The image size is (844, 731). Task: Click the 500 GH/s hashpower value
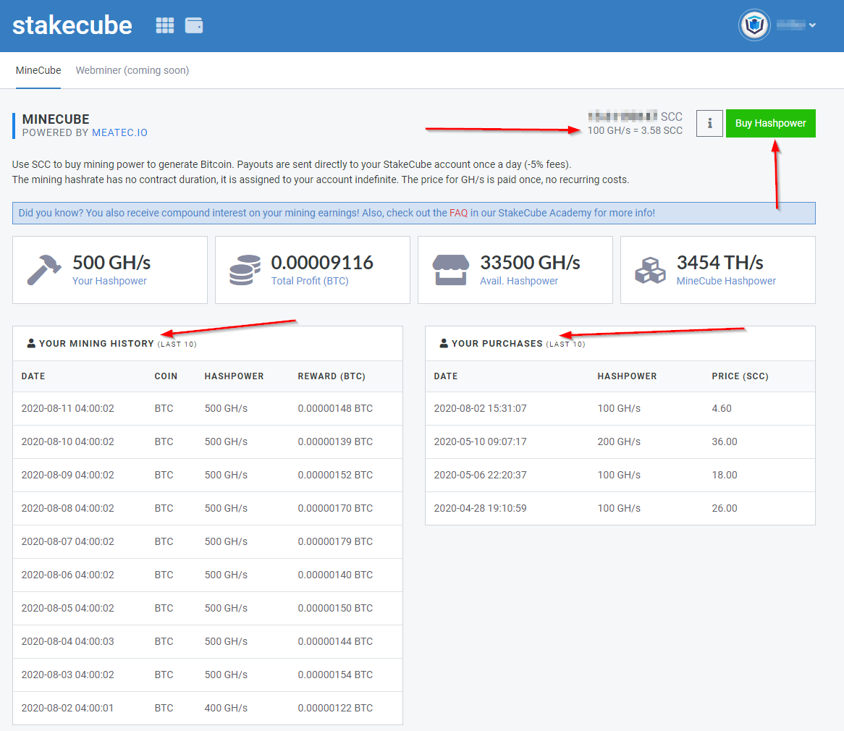(x=111, y=263)
